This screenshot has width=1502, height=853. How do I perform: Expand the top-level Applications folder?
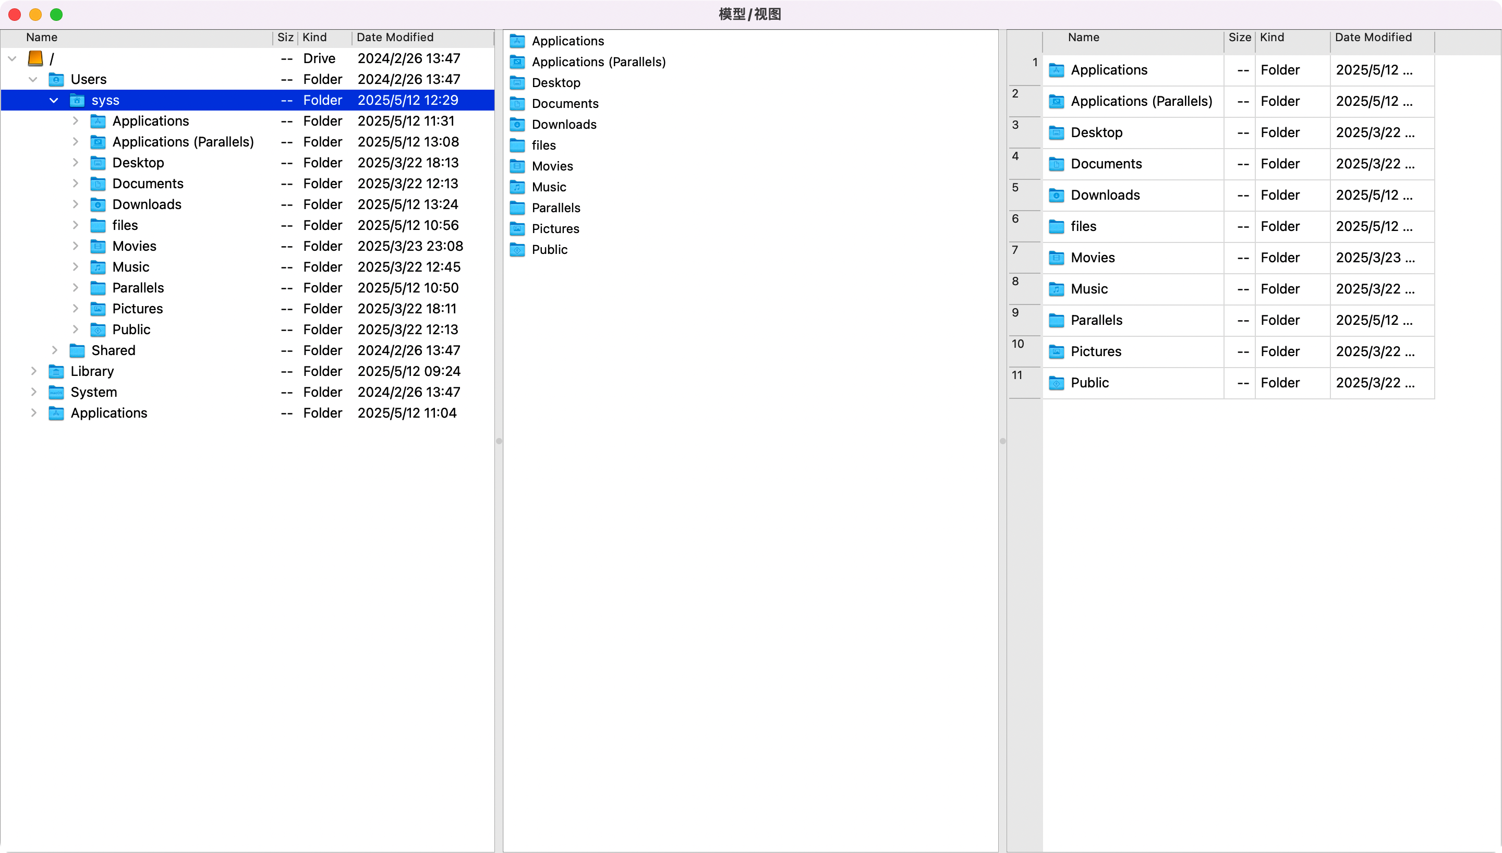33,413
